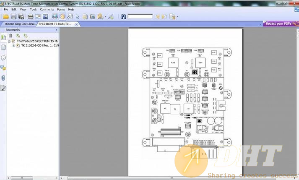The image size is (299, 180).
Task: Click the Find Previous icon
Action: coord(157,17)
